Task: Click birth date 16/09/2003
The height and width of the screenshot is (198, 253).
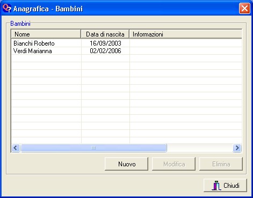Action: [105, 43]
